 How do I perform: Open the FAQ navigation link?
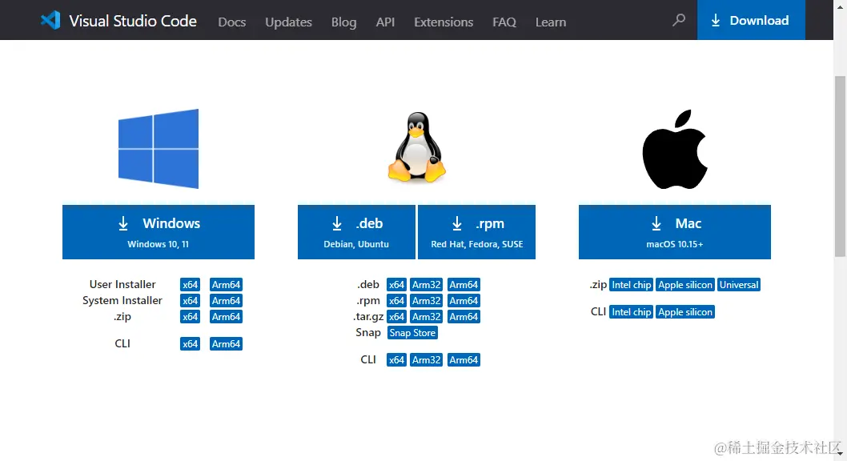pos(504,22)
